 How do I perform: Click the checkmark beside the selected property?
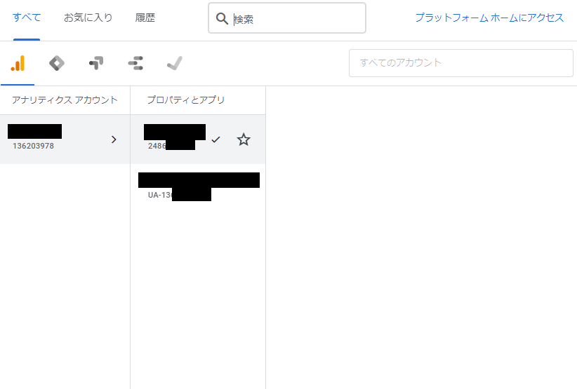pyautogui.click(x=215, y=139)
